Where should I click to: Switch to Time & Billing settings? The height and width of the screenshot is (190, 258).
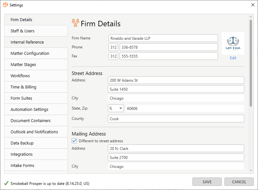(23, 87)
